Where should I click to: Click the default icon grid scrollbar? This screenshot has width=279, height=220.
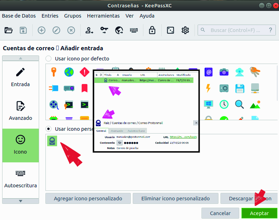point(278,83)
